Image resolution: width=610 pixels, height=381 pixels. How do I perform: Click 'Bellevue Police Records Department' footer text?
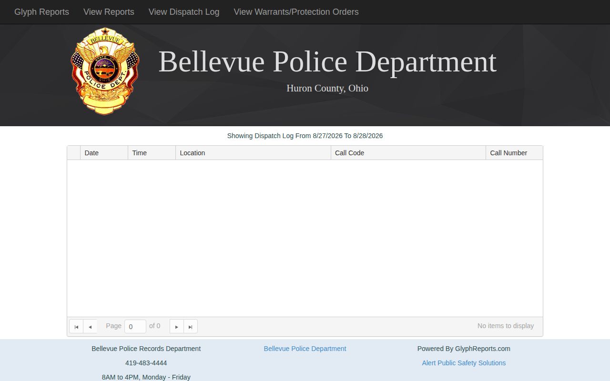pos(146,349)
